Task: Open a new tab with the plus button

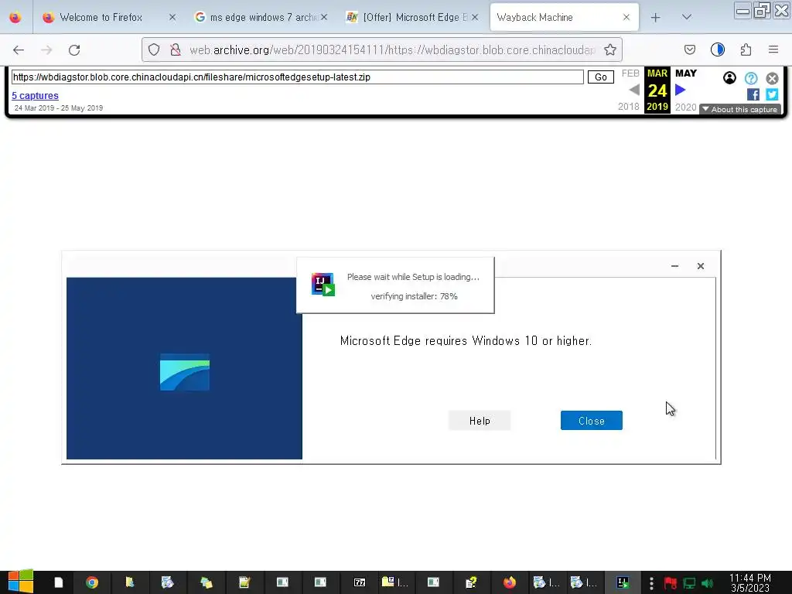Action: 655,18
